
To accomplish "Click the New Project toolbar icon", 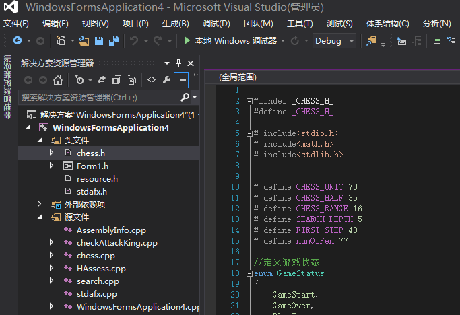I will (x=61, y=41).
